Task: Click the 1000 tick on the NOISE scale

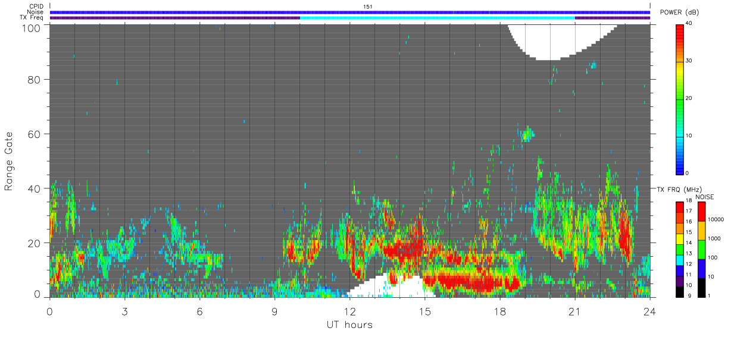Action: coord(715,239)
